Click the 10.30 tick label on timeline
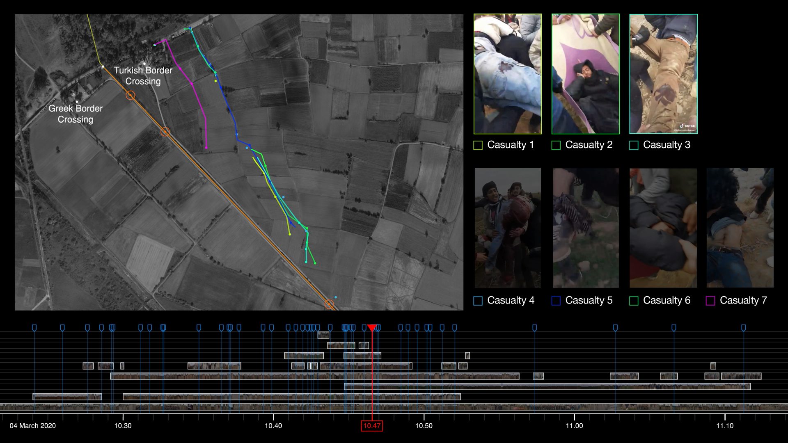The width and height of the screenshot is (788, 443). (123, 426)
